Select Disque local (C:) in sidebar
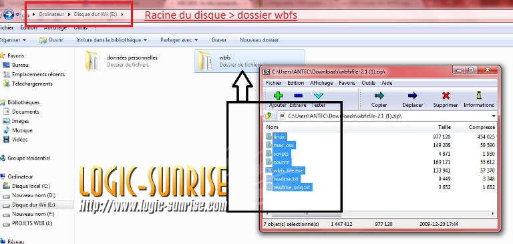Viewport: 513px width, 244px height. click(31, 186)
